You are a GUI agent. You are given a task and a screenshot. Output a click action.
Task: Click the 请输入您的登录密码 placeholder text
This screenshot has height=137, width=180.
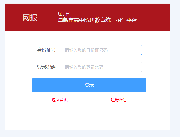(x=84, y=67)
